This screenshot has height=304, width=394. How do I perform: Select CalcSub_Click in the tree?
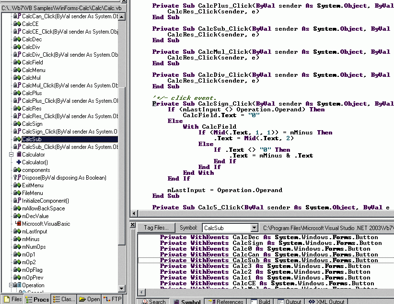click(70, 147)
